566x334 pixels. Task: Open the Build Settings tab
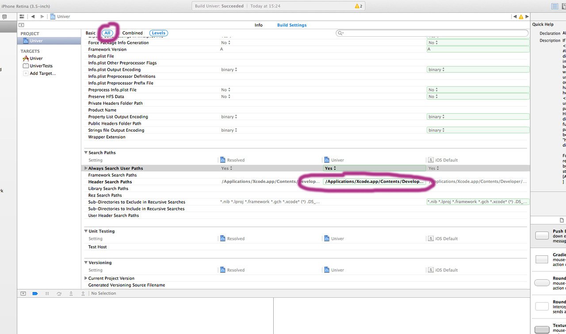point(292,25)
